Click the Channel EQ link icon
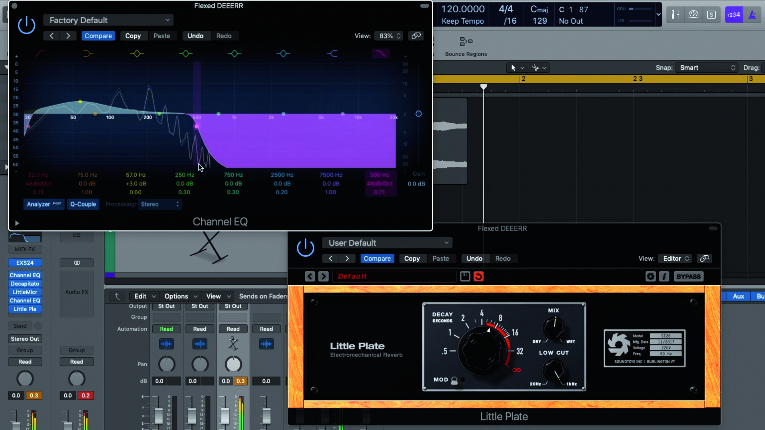 coord(416,36)
